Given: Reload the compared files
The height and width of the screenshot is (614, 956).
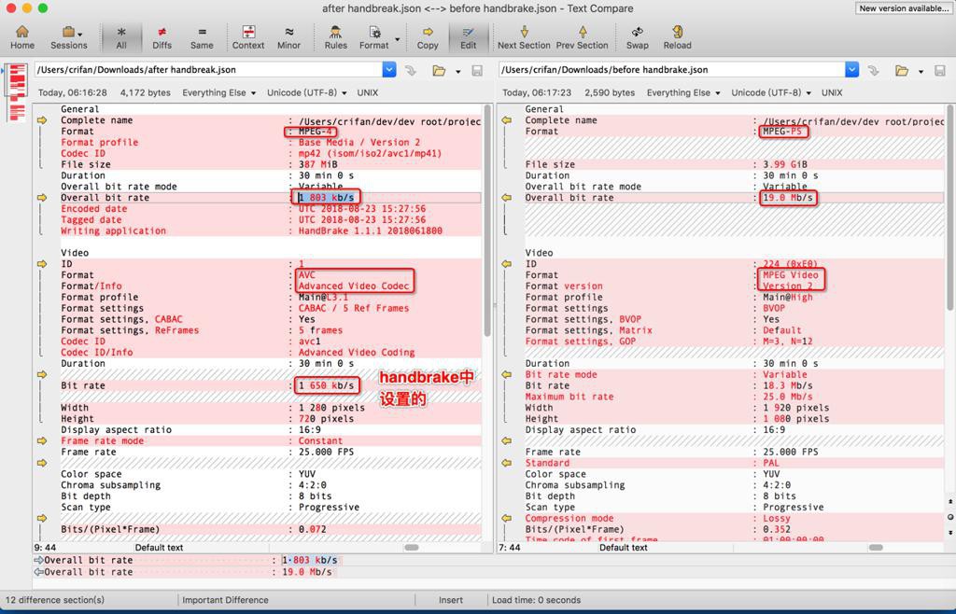Looking at the screenshot, I should 678,37.
